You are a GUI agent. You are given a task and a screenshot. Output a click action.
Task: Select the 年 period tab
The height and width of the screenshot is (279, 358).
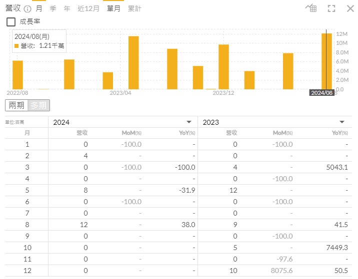67,9
